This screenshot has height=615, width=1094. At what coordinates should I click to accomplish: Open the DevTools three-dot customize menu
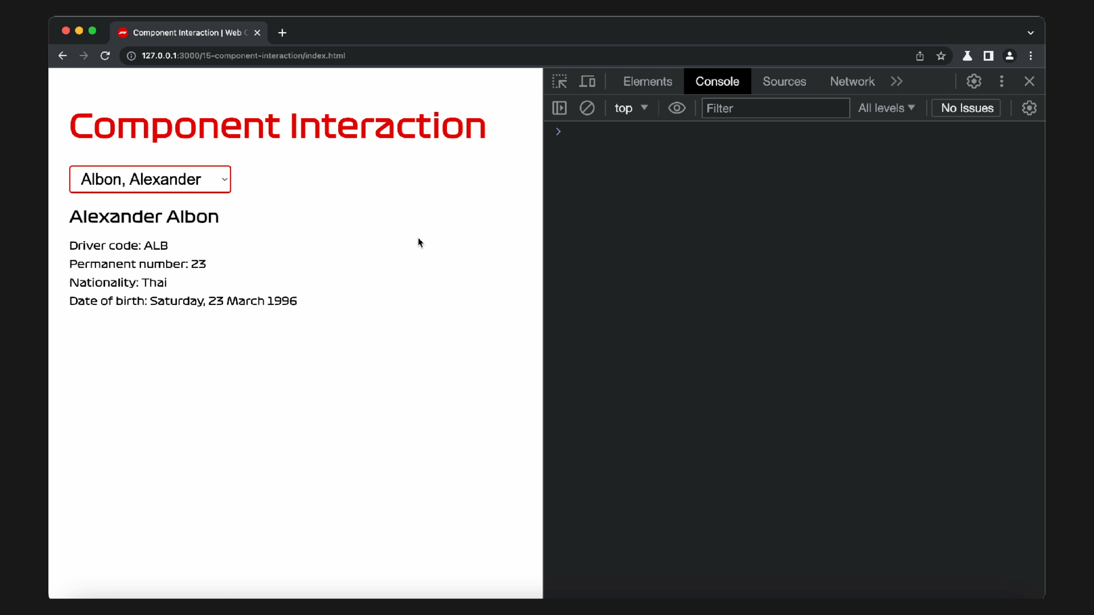pyautogui.click(x=1002, y=81)
